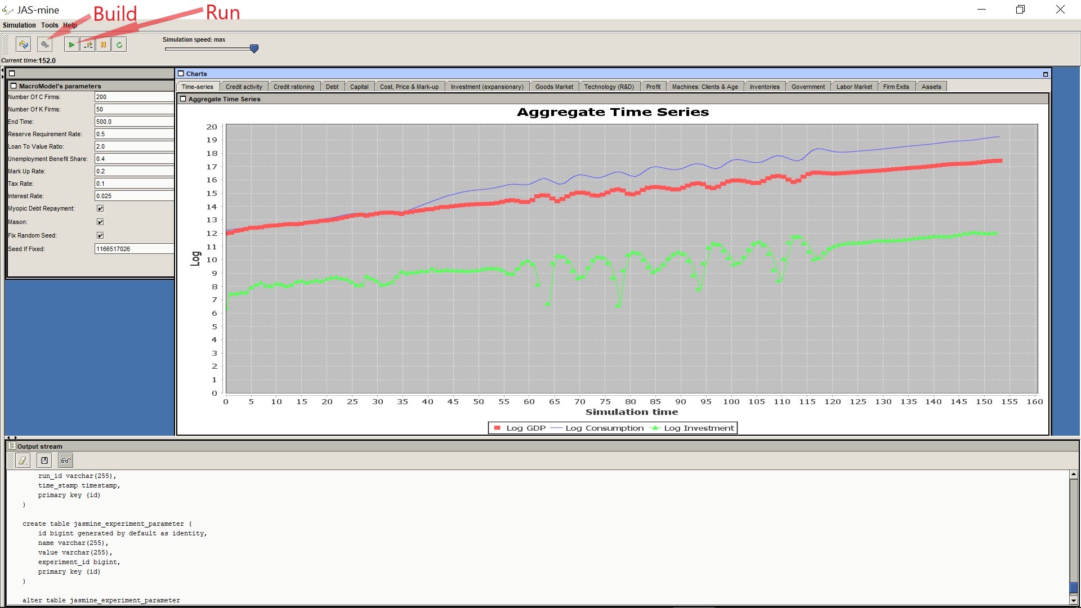Clear output stream with the eraser icon
This screenshot has width=1081, height=608.
(x=23, y=461)
